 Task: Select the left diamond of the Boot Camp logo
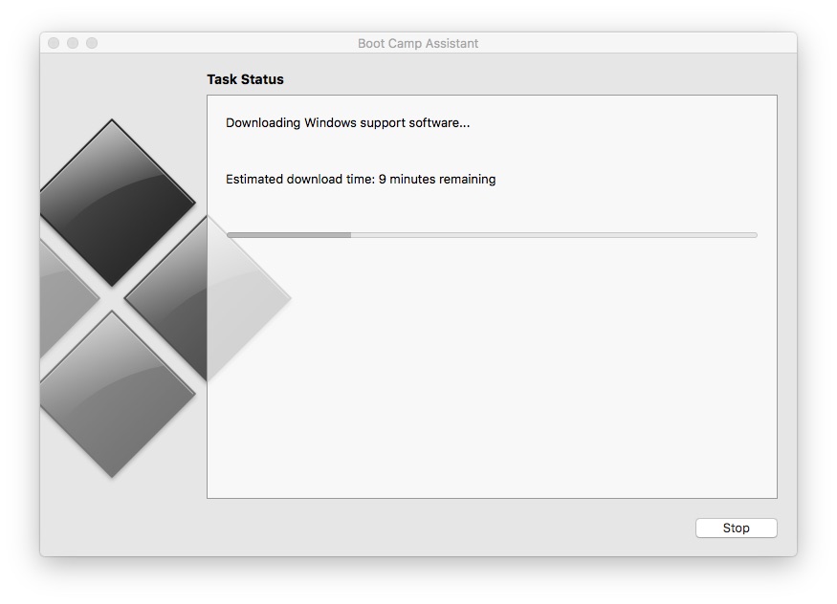65,298
